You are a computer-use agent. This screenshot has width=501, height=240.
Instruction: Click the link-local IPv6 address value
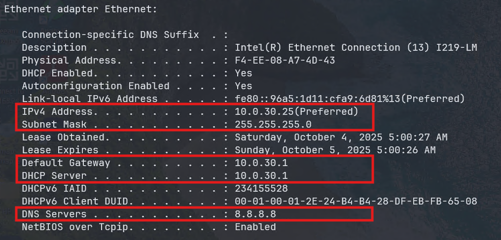pos(350,99)
